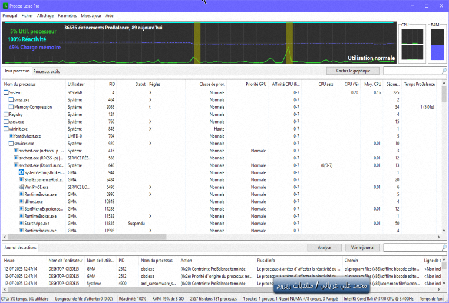Click the journal search magnifier icon
The width and height of the screenshot is (449, 303).
point(444,247)
